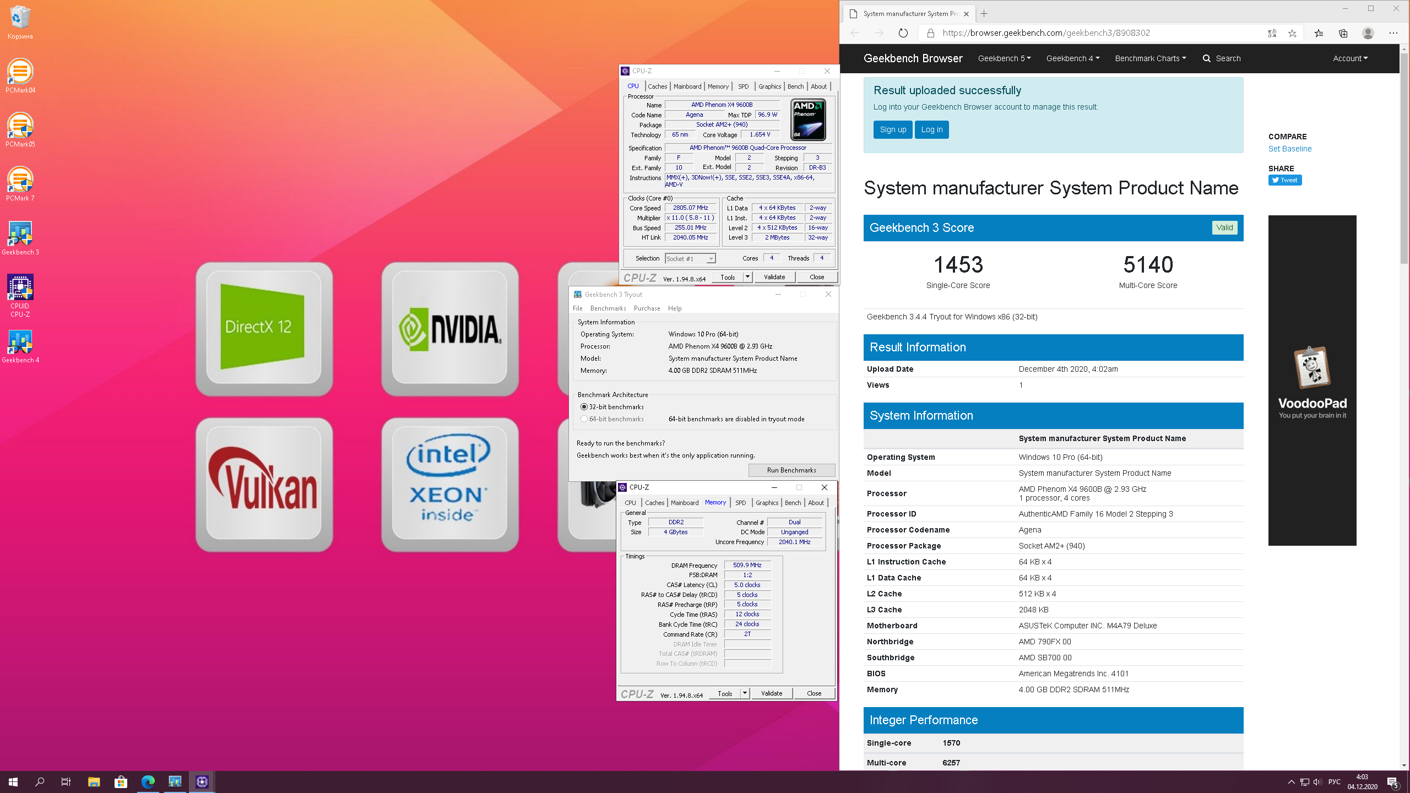
Task: Open the translate/read aloud icon in the address bar
Action: click(1272, 33)
